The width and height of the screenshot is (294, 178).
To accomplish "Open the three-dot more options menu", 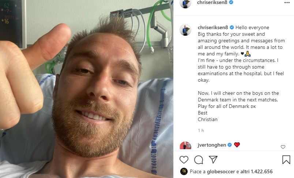I will coord(287,3).
